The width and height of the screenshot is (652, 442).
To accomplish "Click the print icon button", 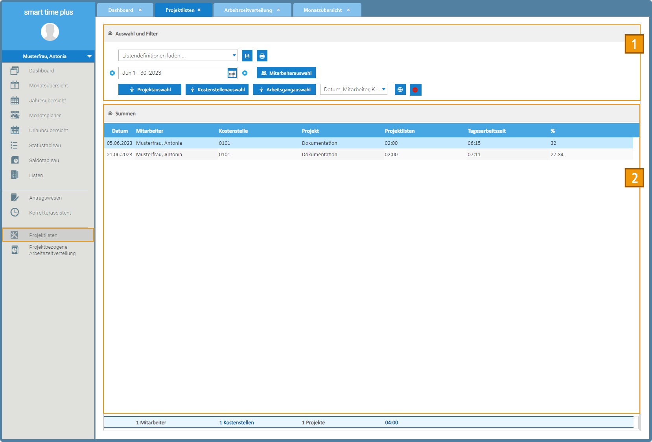I will 262,56.
